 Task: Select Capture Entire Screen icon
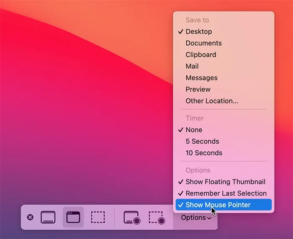48,217
